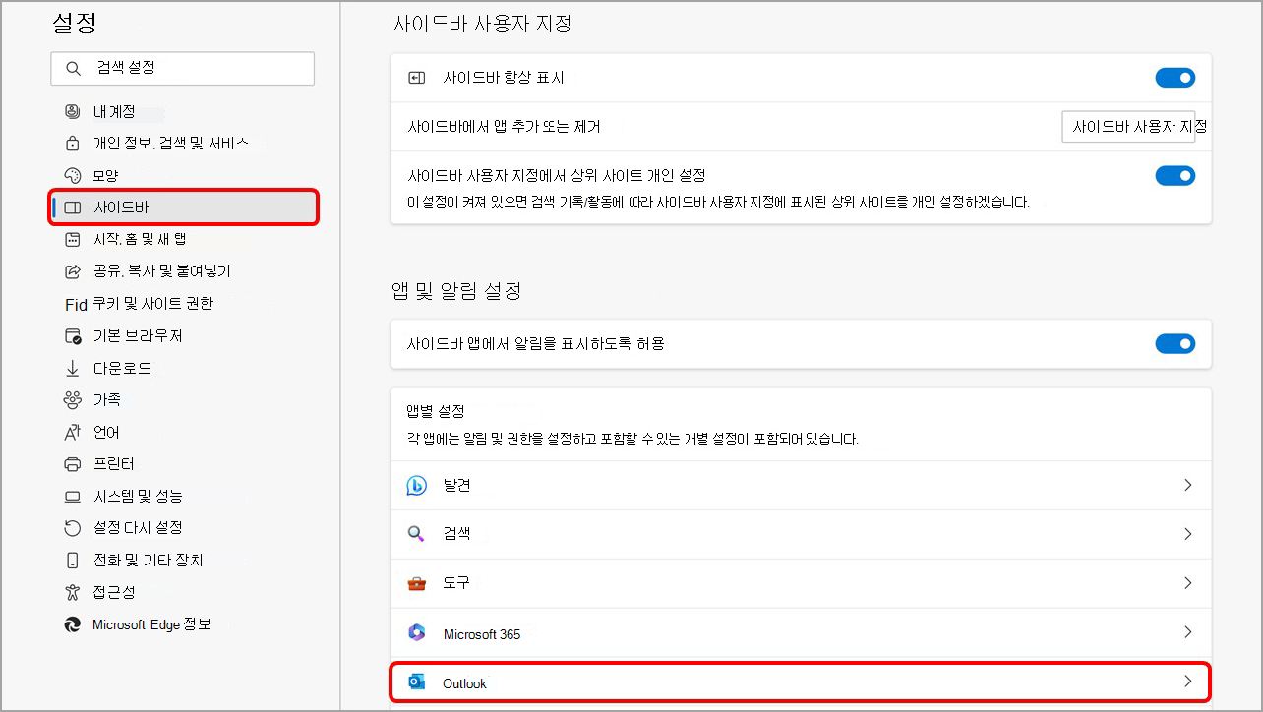Click the family icon beside 가족
Viewport: 1263px width, 712px height.
tap(72, 399)
